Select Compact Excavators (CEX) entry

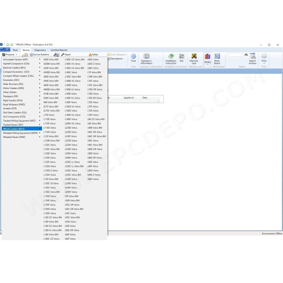point(22,72)
